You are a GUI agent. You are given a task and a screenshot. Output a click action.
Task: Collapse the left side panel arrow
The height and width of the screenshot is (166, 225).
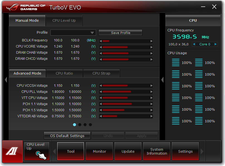click(x=6, y=80)
